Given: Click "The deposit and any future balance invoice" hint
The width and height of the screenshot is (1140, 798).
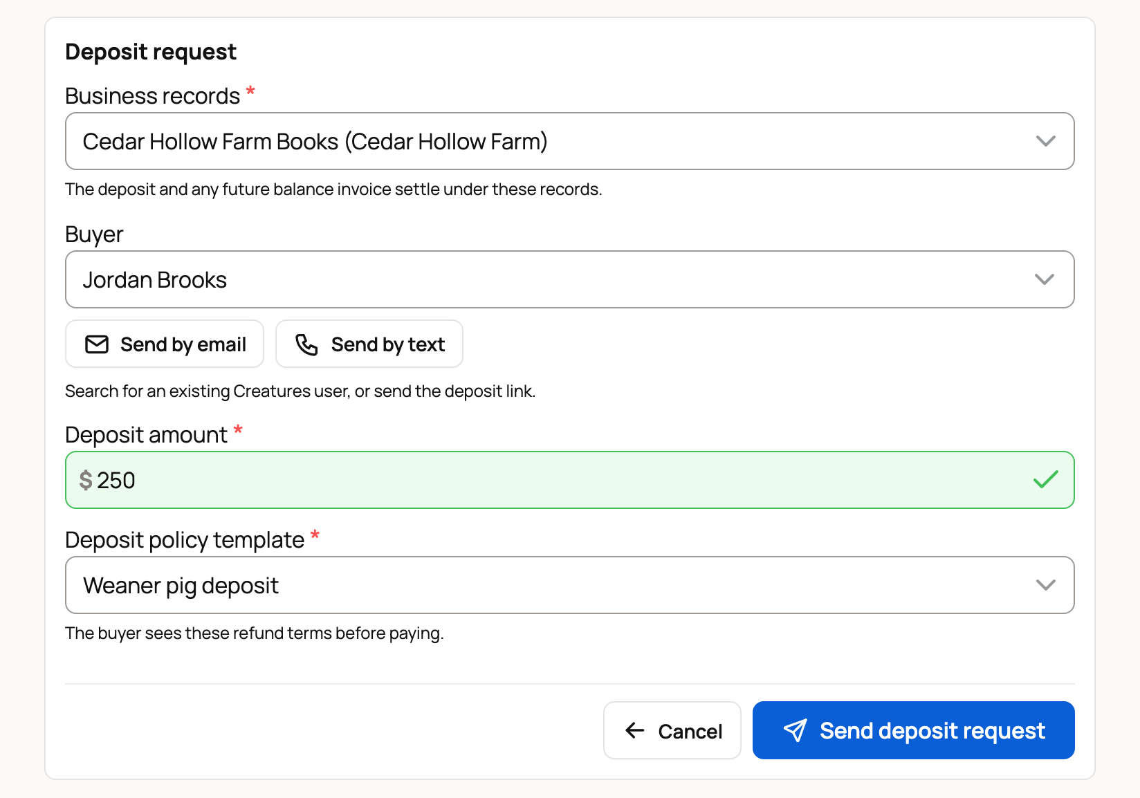Looking at the screenshot, I should pyautogui.click(x=333, y=189).
